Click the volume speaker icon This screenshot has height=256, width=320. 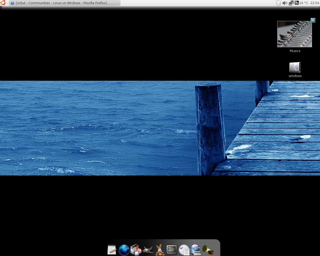[x=285, y=3]
